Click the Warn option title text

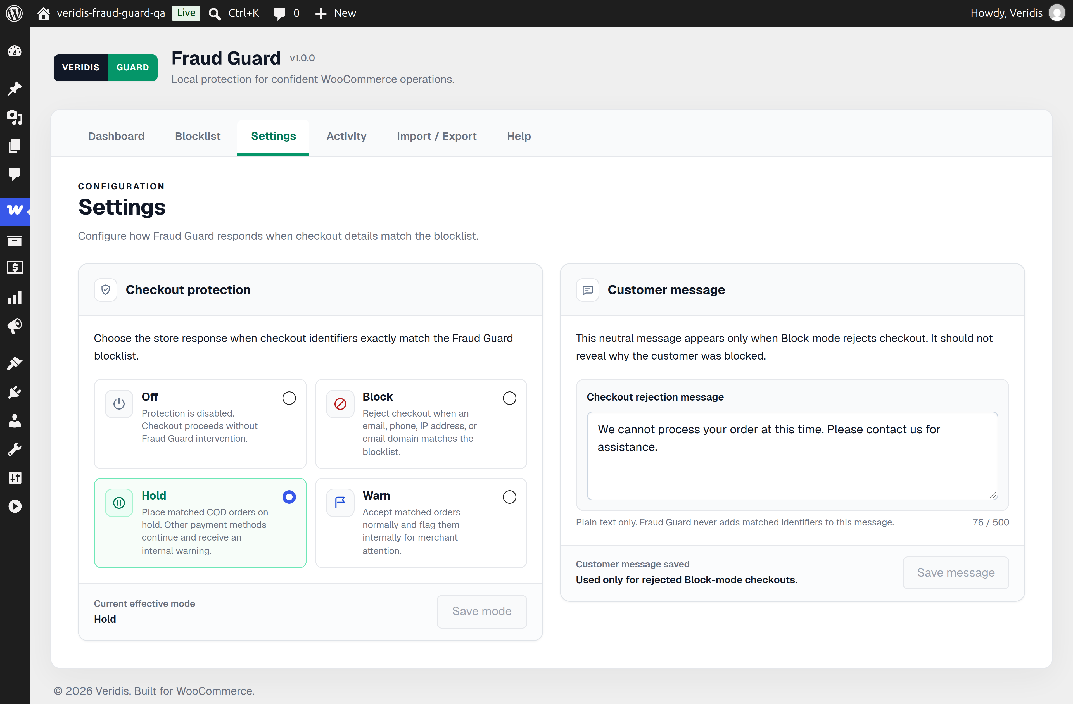(x=376, y=495)
